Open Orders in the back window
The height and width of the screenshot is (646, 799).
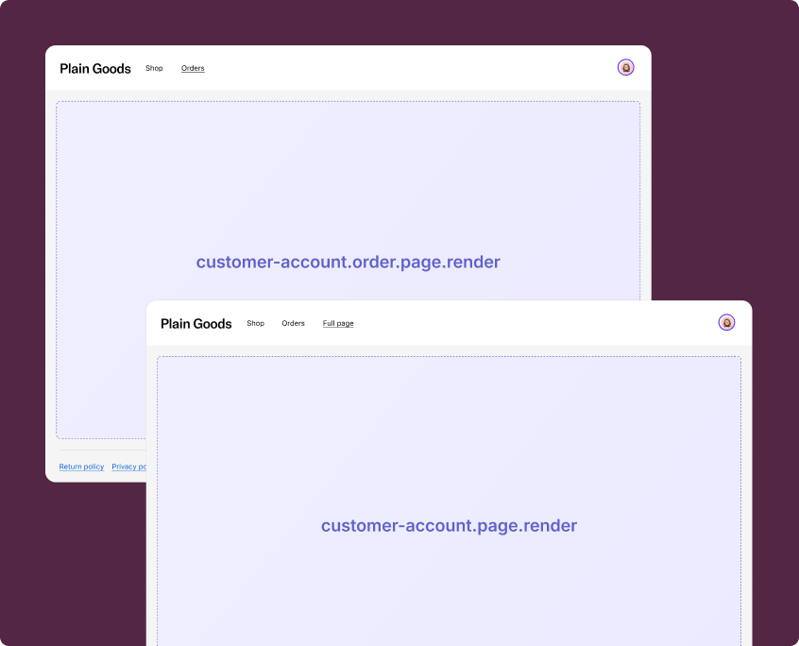pyautogui.click(x=193, y=68)
